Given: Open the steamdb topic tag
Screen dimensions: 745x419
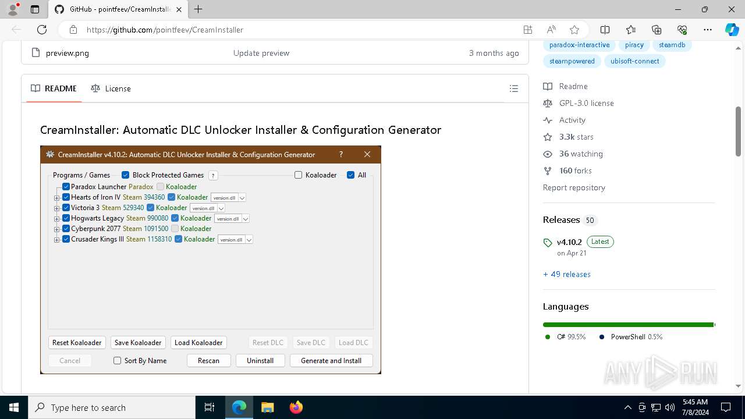Looking at the screenshot, I should tap(672, 45).
